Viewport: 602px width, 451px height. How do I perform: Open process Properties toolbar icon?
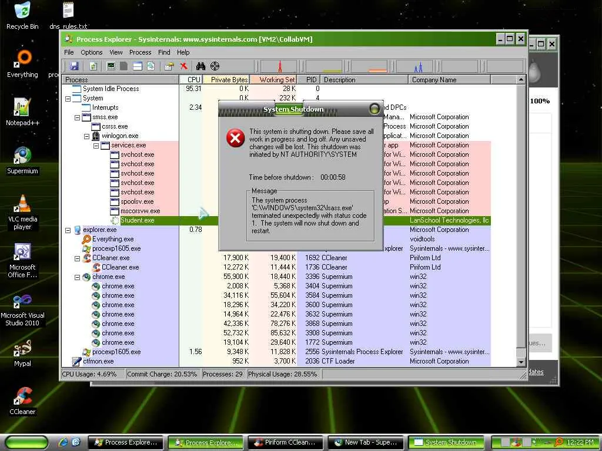point(169,66)
